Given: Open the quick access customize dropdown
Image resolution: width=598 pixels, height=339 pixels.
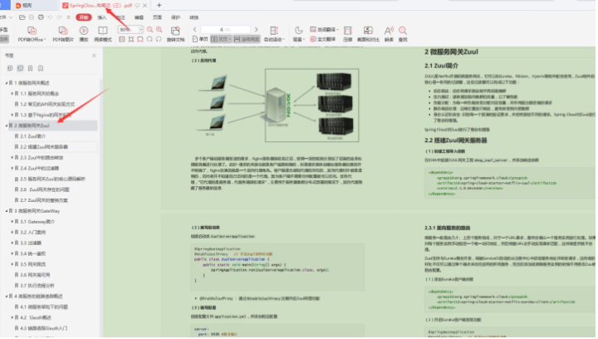Looking at the screenshot, I should pyautogui.click(x=69, y=17).
